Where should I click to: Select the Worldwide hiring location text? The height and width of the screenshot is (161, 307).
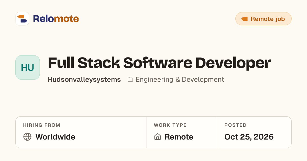click(55, 137)
